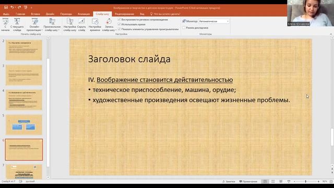Open the Monitor dropdown set to Автоматически

[x=214, y=21]
